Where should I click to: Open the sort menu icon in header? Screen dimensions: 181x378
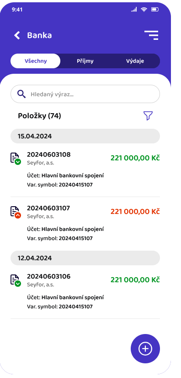pyautogui.click(x=151, y=35)
